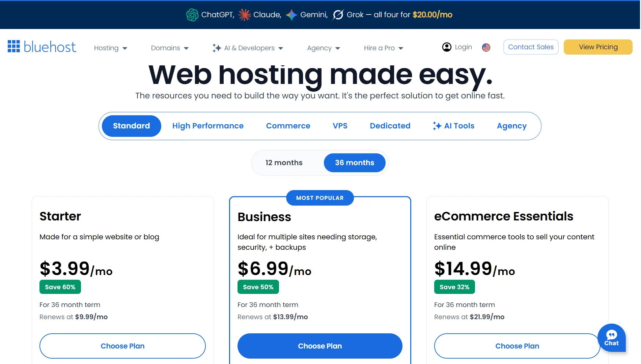641x364 pixels.
Task: Switch to the Standard hosting tab
Action: 132,126
